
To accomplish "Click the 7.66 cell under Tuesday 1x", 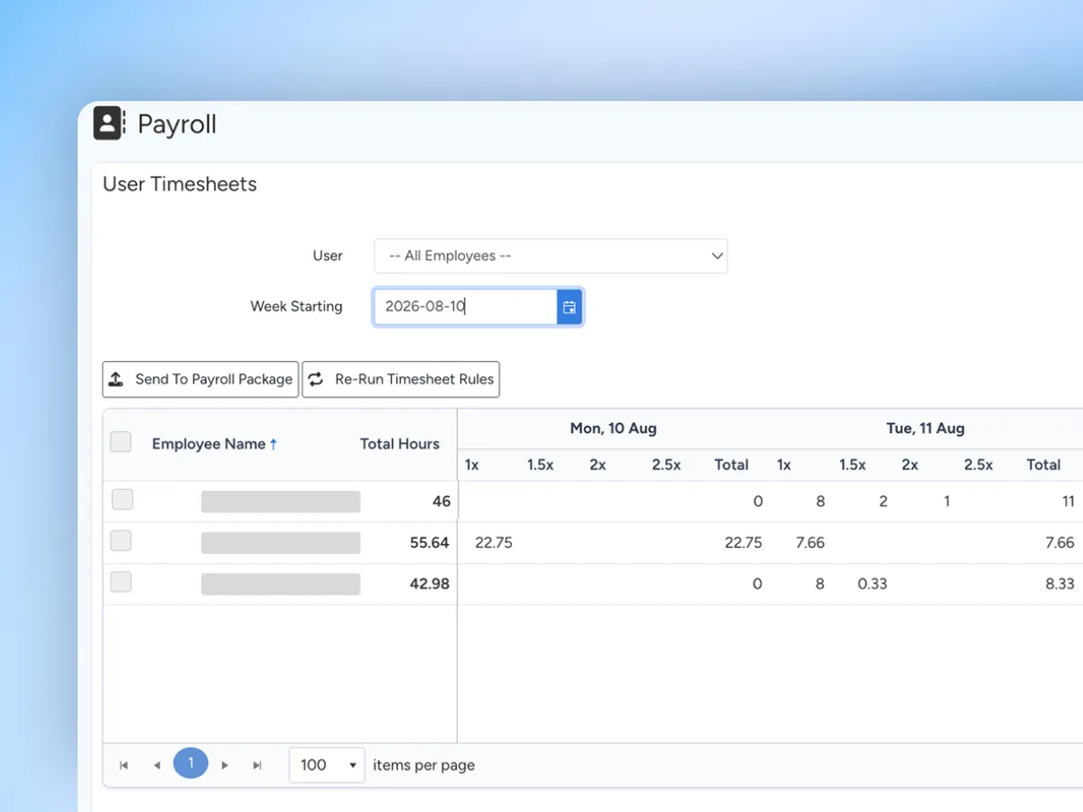I will [x=810, y=543].
